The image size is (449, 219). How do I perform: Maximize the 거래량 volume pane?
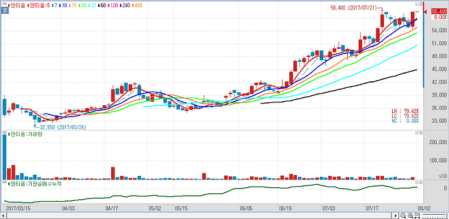pos(421,133)
